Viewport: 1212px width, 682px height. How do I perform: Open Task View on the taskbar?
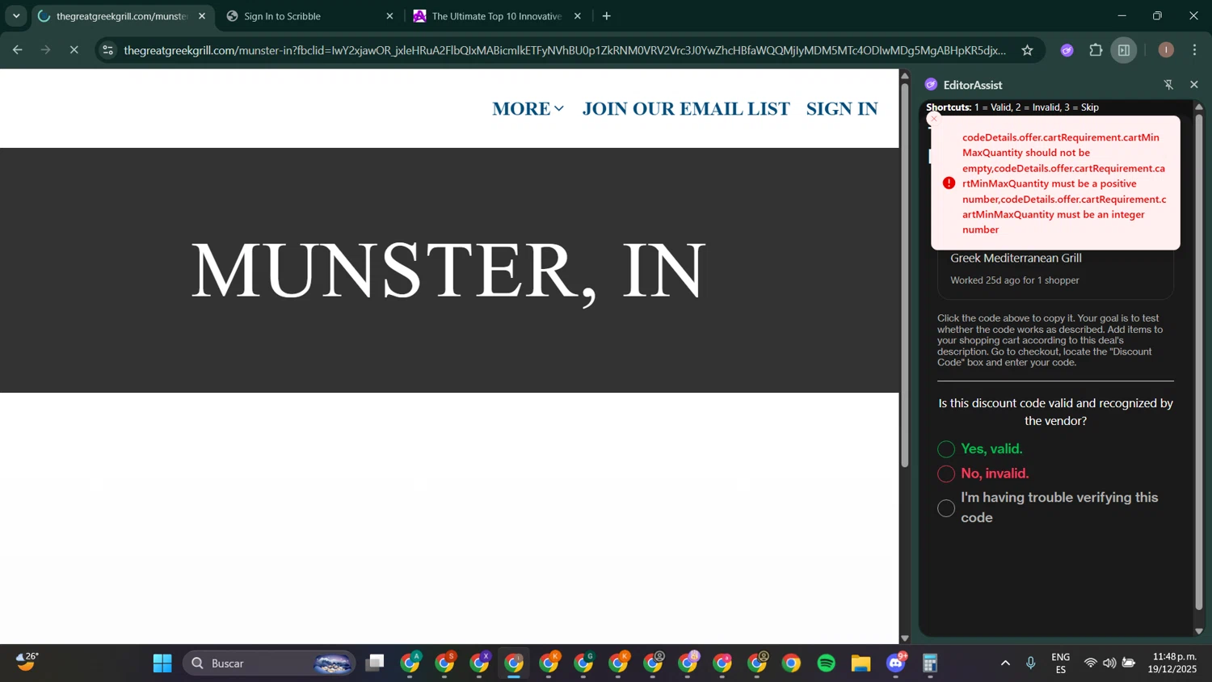pos(375,663)
